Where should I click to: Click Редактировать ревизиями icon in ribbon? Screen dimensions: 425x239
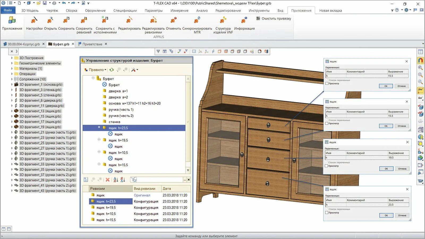[x=153, y=20]
